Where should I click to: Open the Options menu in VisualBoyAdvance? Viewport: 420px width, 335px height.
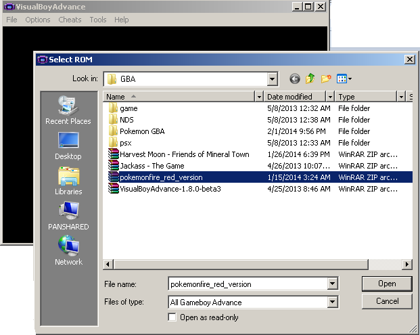(38, 20)
